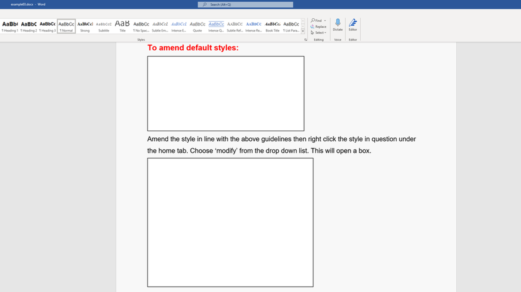Open the Find dropdown arrow
521x292 pixels.
324,20
